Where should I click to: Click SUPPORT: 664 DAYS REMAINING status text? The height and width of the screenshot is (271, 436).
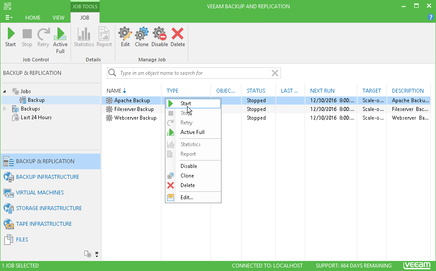354,266
